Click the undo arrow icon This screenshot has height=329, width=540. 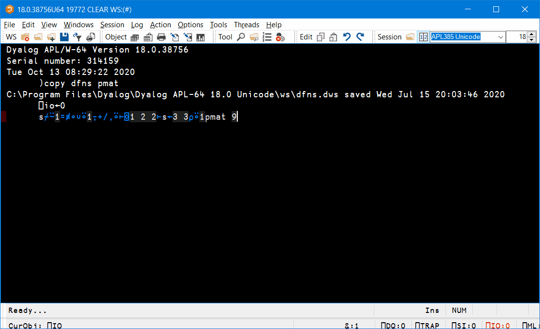[x=347, y=37]
